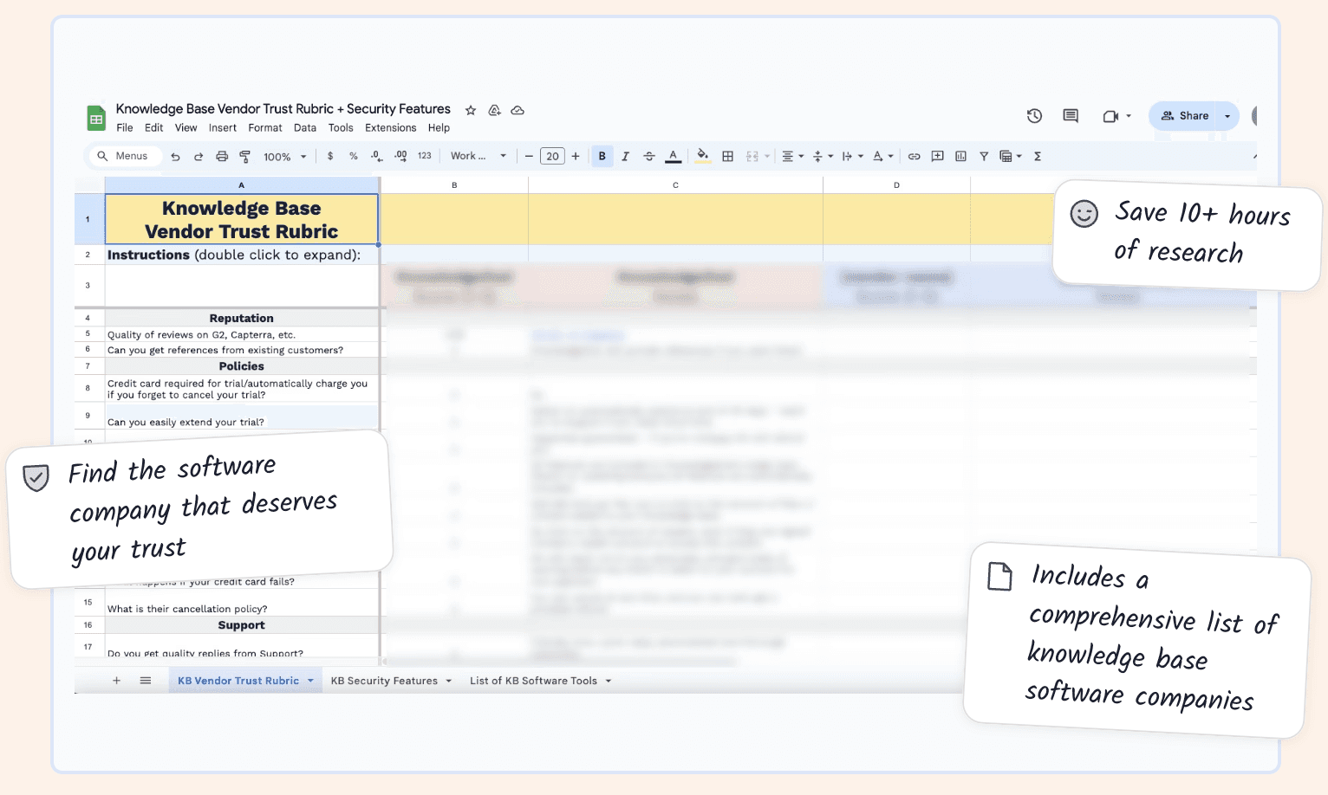
Task: Click the Functions sigma icon
Action: click(1038, 156)
